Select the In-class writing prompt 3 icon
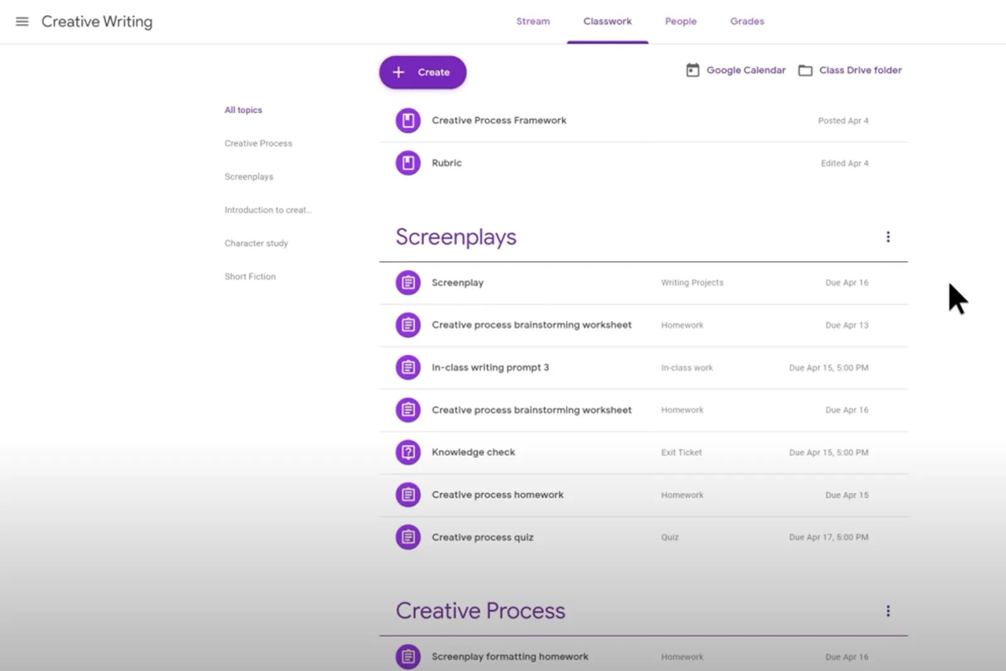The image size is (1006, 671). (x=408, y=367)
